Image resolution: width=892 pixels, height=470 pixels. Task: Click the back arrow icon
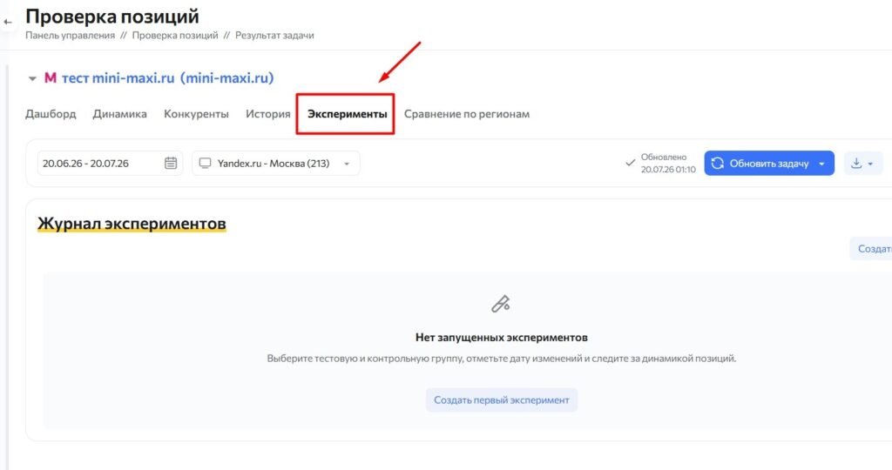[x=7, y=22]
